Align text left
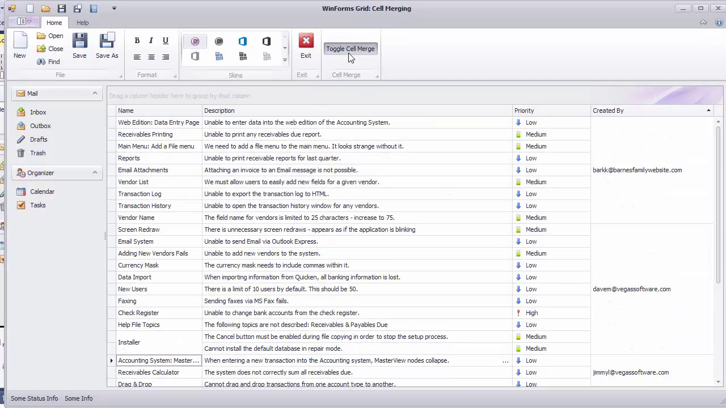726x408 pixels. click(x=137, y=57)
